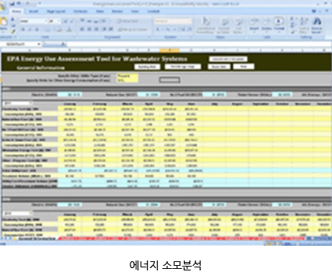
Task: Open the Sort & Filter icon
Action: tap(304, 25)
